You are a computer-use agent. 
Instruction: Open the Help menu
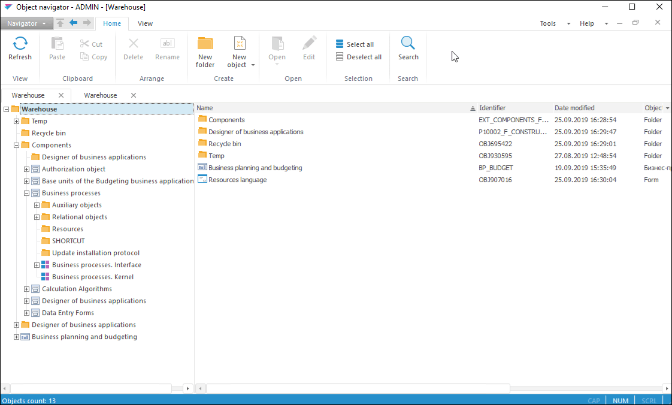click(x=587, y=23)
